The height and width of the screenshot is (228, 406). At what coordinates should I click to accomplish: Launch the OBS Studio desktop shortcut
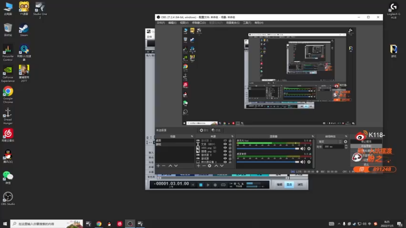pyautogui.click(x=8, y=199)
